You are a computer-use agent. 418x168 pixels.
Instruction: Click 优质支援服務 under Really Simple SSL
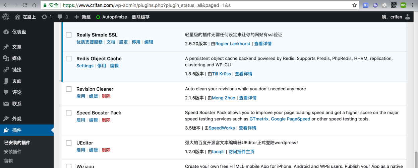(89, 42)
